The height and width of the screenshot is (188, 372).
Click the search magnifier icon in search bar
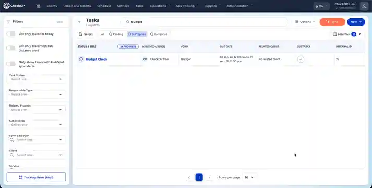pyautogui.click(x=128, y=22)
